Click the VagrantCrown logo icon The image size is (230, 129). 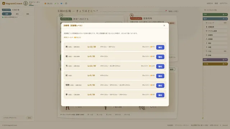point(4,3)
